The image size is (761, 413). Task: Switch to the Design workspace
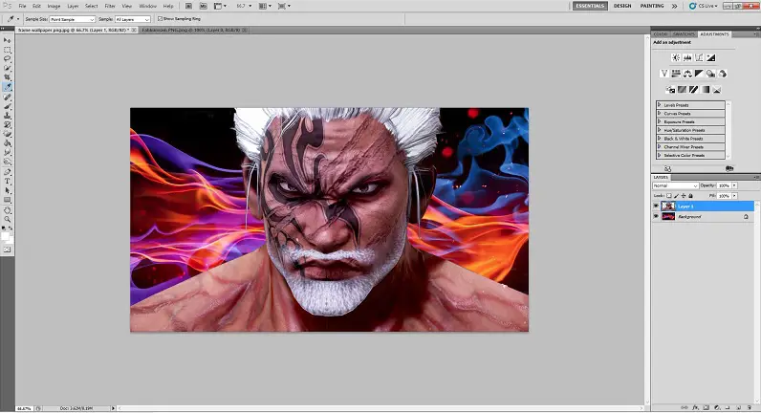tap(622, 6)
